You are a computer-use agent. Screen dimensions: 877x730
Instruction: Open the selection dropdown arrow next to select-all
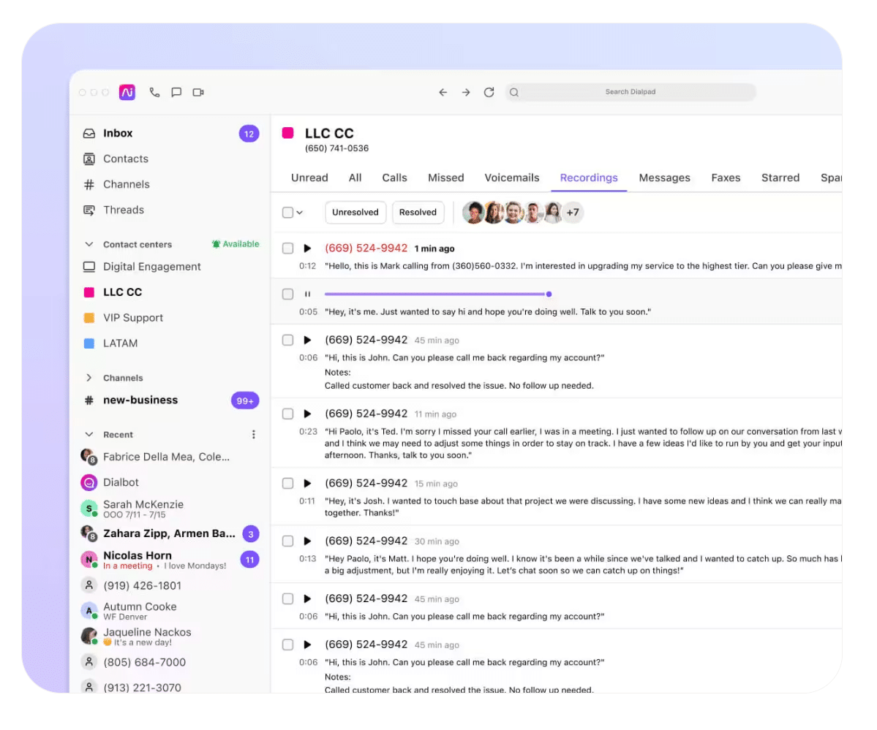coord(299,212)
